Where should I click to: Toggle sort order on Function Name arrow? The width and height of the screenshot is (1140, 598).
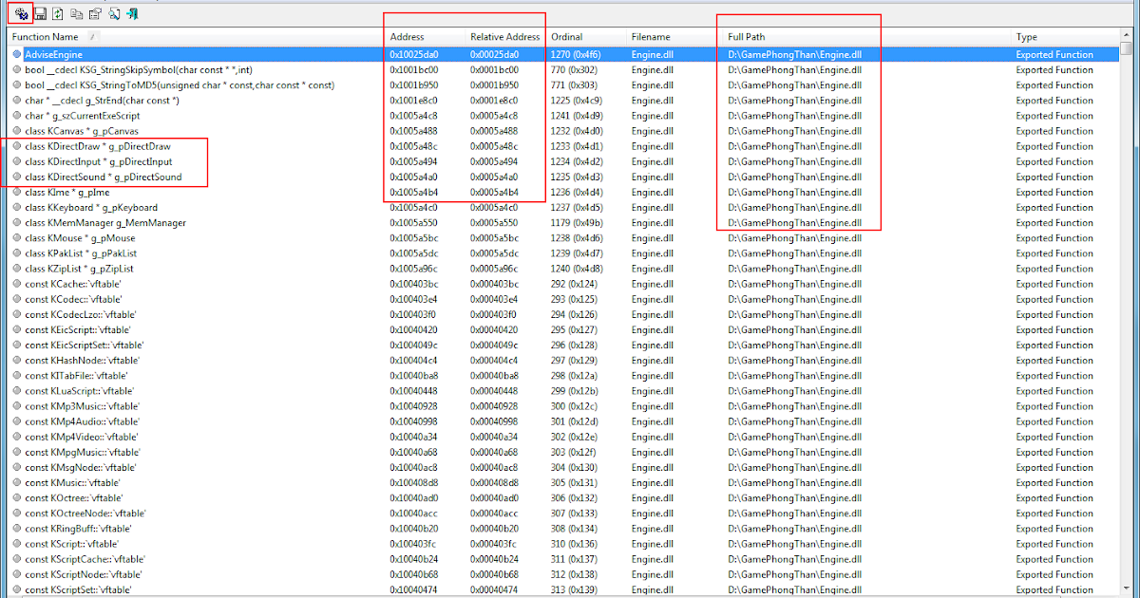(91, 36)
